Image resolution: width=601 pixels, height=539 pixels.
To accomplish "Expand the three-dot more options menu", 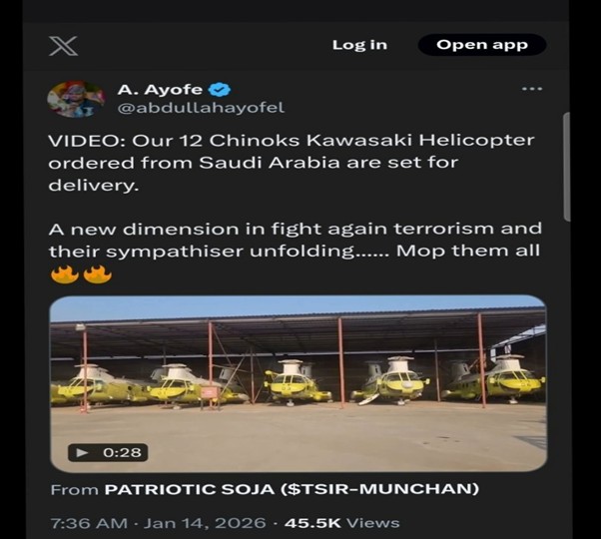I will 532,89.
